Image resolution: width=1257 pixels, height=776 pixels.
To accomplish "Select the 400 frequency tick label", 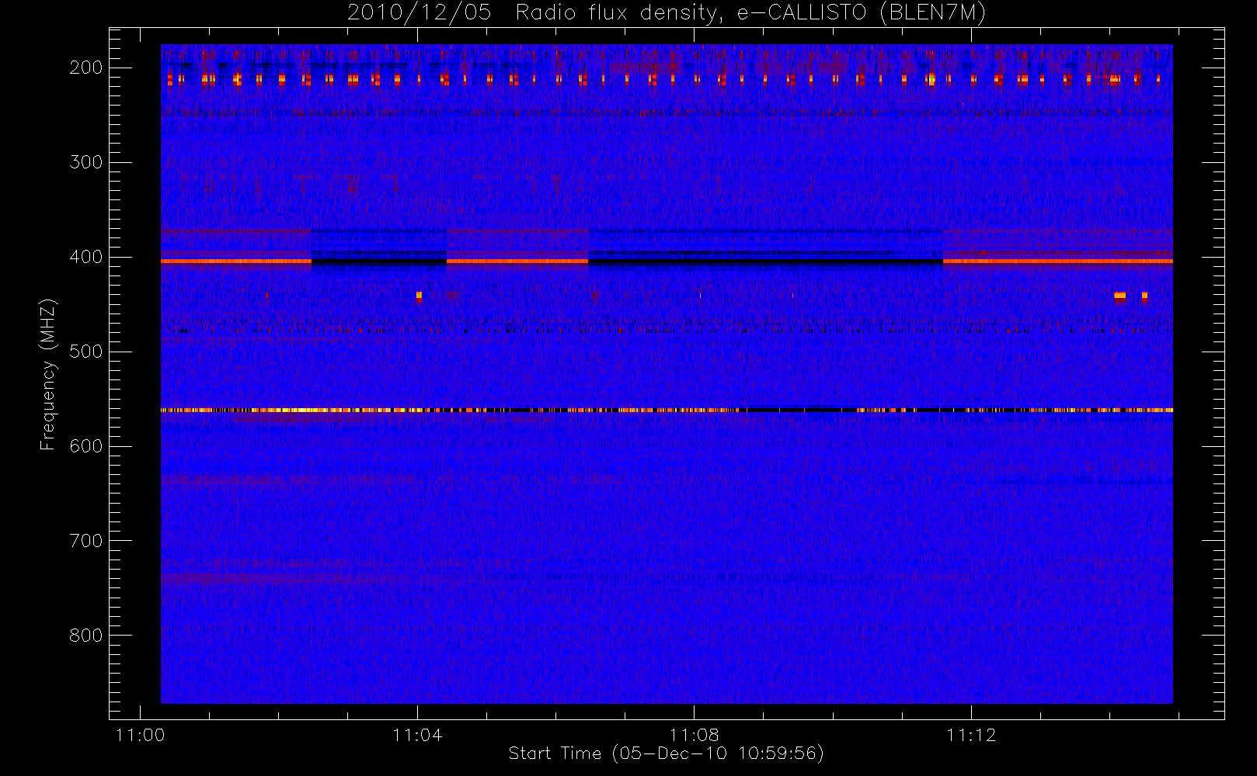I will point(86,257).
